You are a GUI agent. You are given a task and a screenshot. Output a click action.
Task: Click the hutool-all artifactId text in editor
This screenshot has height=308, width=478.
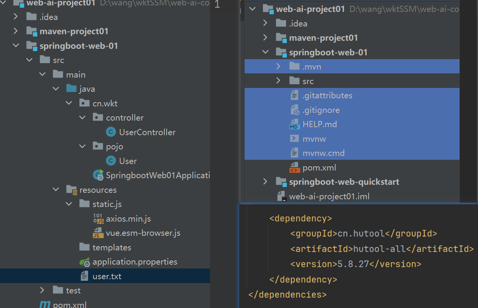(x=379, y=249)
